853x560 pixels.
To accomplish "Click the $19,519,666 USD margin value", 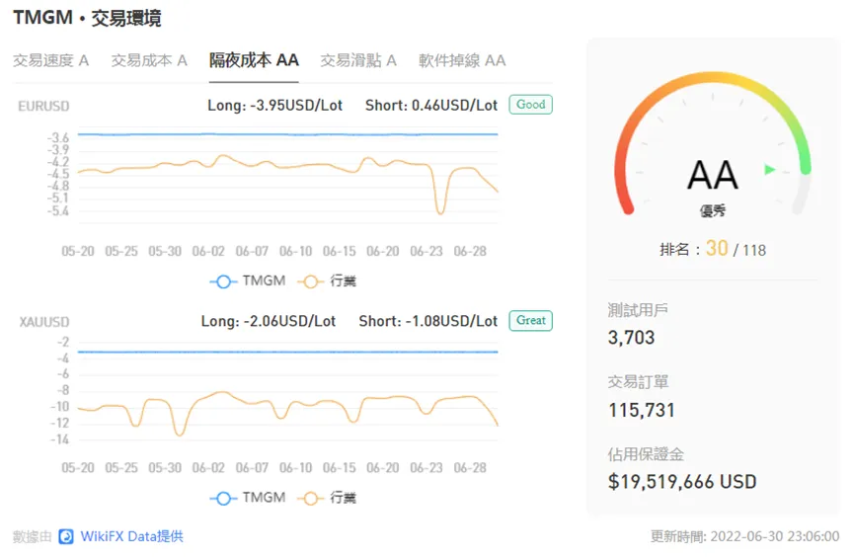I will point(682,482).
